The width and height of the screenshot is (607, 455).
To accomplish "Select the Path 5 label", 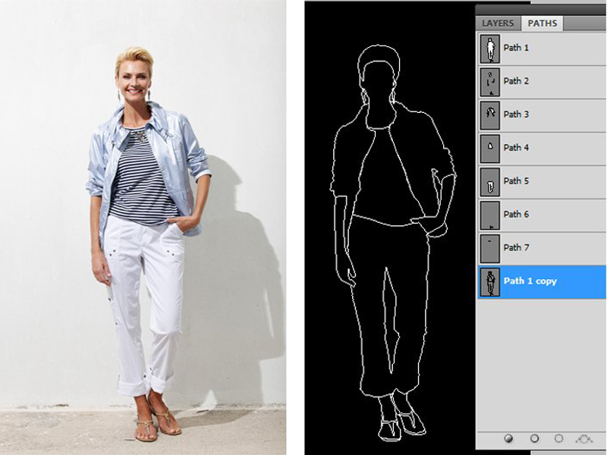I will click(x=516, y=181).
